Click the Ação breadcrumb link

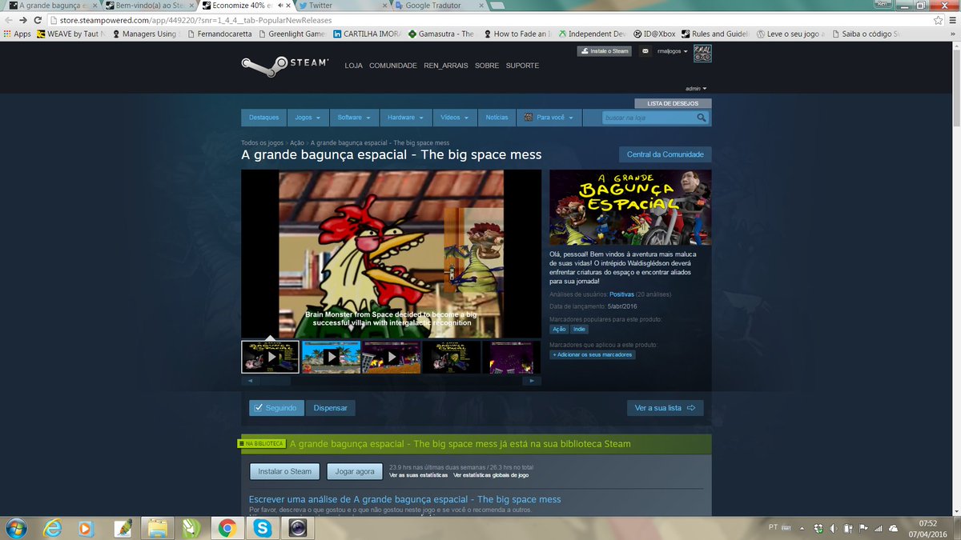(x=297, y=142)
